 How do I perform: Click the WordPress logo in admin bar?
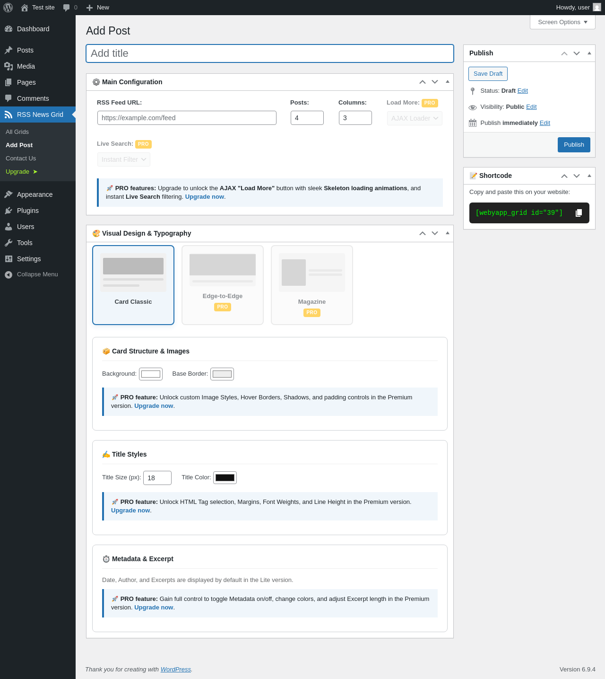tap(8, 8)
